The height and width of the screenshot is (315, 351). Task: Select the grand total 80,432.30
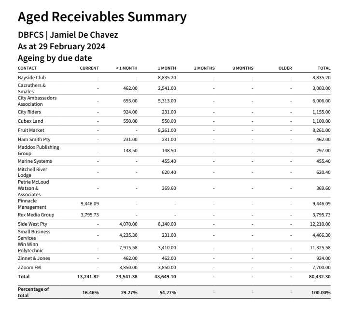pyautogui.click(x=320, y=276)
